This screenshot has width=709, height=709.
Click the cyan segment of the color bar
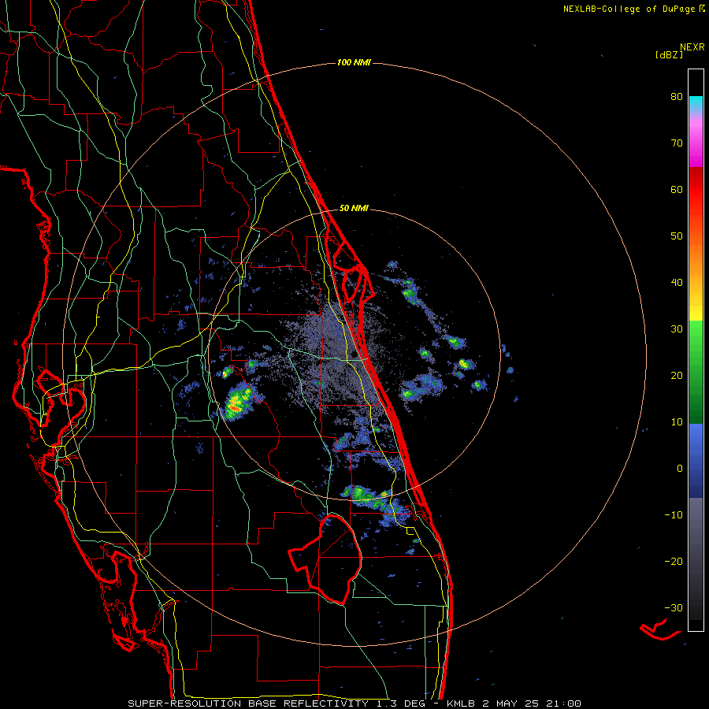click(x=696, y=103)
